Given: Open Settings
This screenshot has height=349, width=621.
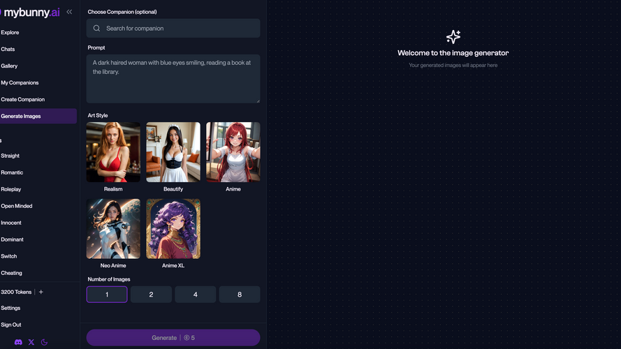Looking at the screenshot, I should (x=10, y=308).
